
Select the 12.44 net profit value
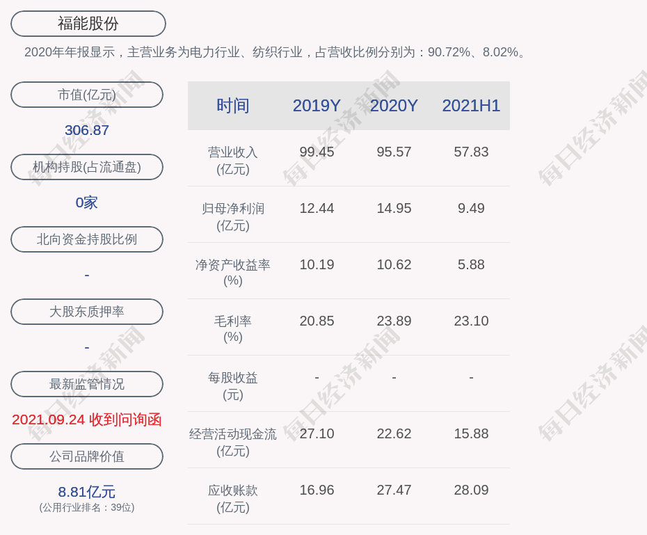(x=317, y=208)
